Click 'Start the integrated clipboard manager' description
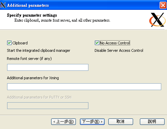The image size is (167, 129). click(39, 50)
